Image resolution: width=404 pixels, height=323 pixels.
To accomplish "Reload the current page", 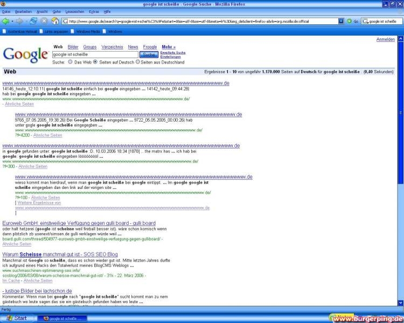I will click(33, 21).
